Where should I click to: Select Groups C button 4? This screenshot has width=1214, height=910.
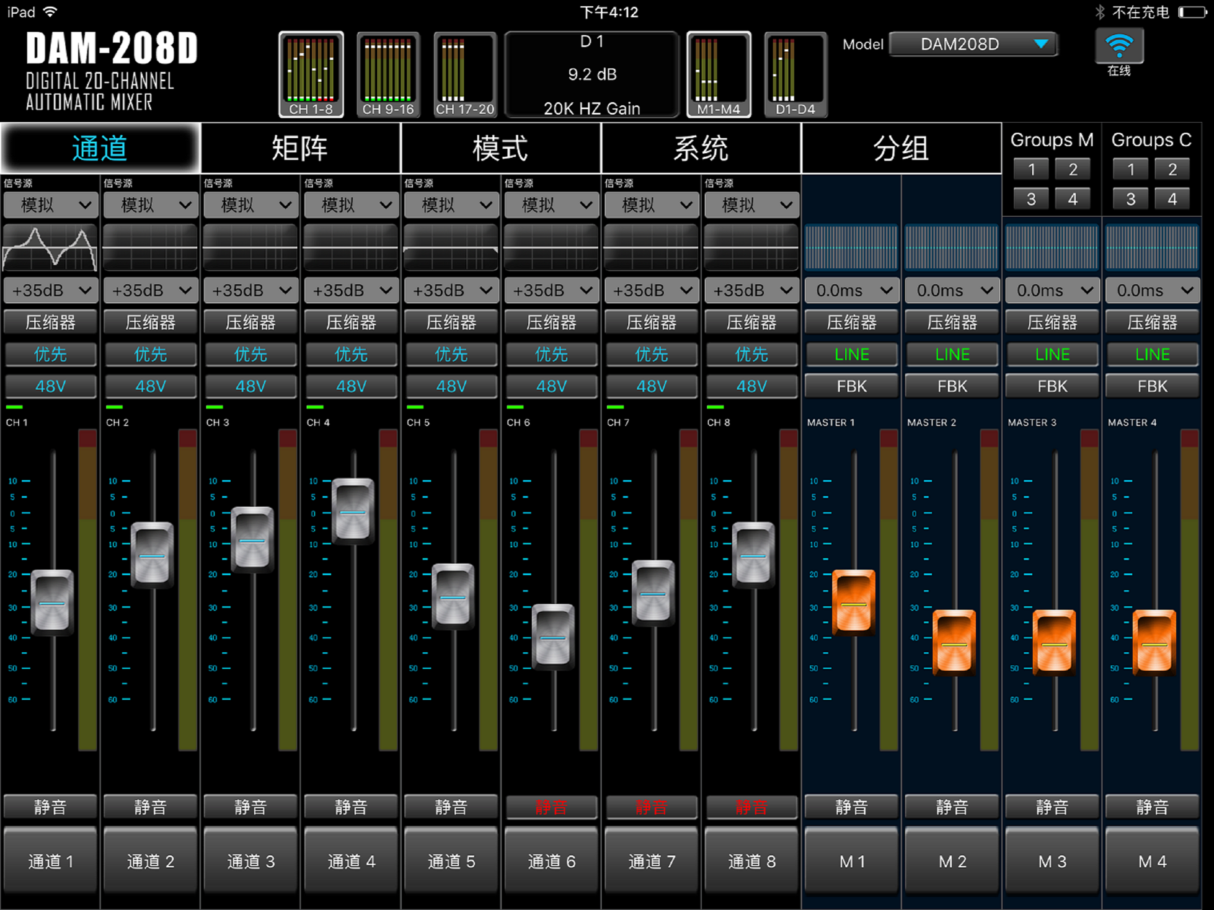tap(1172, 199)
